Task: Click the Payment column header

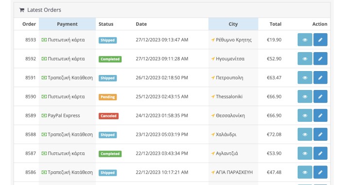Action: click(x=68, y=24)
